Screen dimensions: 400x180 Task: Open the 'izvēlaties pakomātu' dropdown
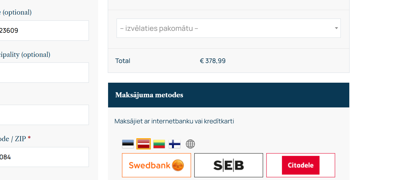click(x=228, y=28)
